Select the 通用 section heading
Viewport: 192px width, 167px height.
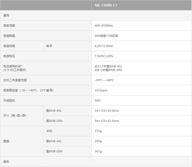click(x=6, y=15)
